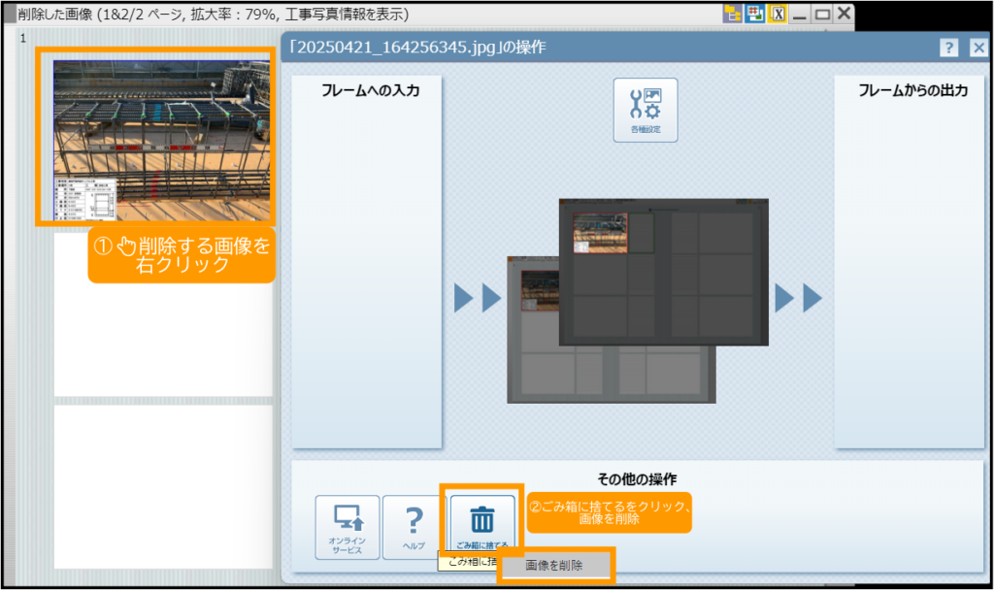994x590 pixels.
Task: Click the album preview image in dialog center
Action: pos(638,301)
